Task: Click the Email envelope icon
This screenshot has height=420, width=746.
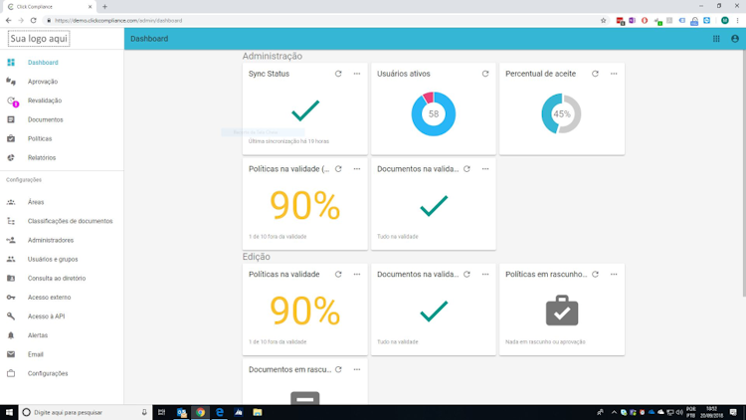Action: pos(11,354)
